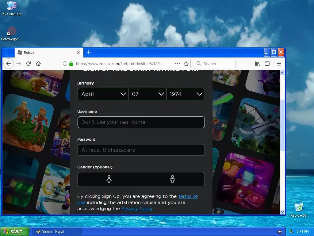
Task: Open the Library bookmarks icon
Action: click(x=257, y=64)
